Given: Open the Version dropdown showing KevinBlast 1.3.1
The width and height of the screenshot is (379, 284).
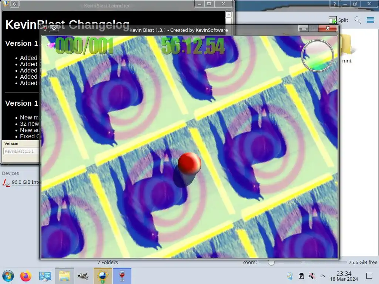Looking at the screenshot, I should [21, 151].
